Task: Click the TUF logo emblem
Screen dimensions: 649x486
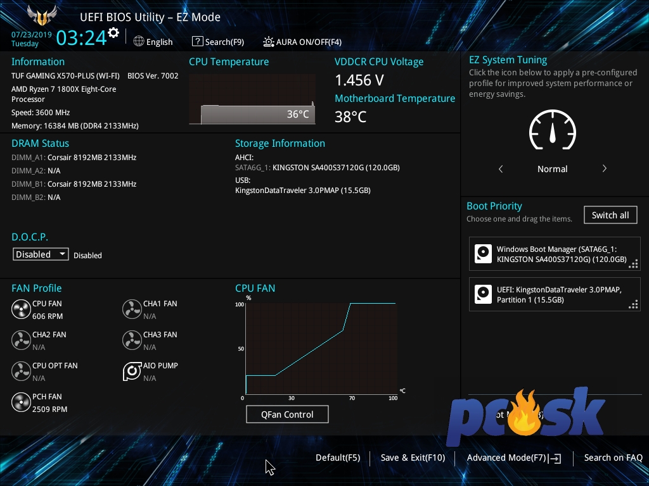Action: 41,15
